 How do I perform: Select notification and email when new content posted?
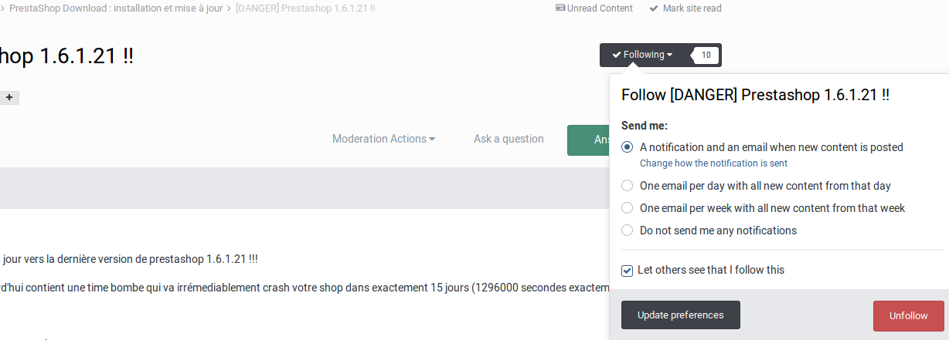pyautogui.click(x=628, y=147)
